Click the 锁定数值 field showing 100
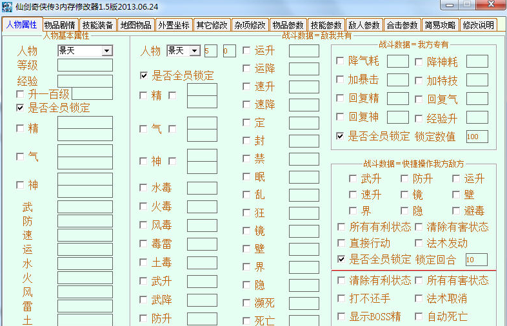The height and width of the screenshot is (326, 507). click(477, 137)
